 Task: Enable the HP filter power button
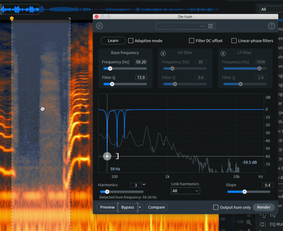pos(163,53)
